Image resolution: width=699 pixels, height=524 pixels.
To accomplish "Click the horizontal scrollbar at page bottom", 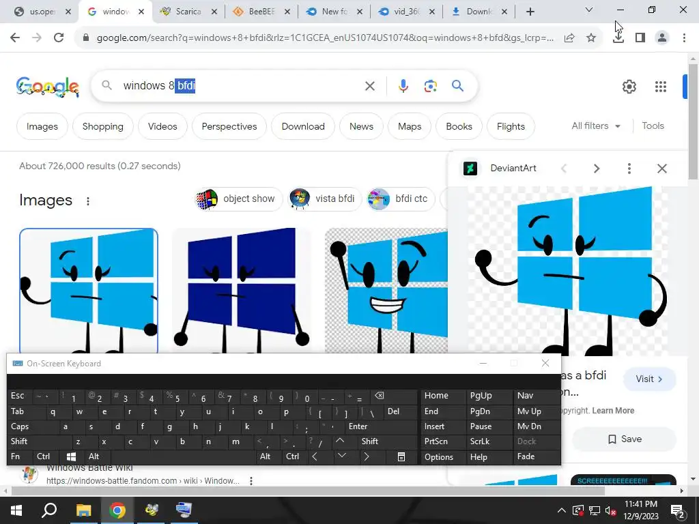I will pos(308,491).
